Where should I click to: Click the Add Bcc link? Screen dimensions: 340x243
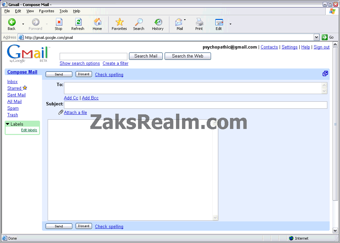pos(90,98)
